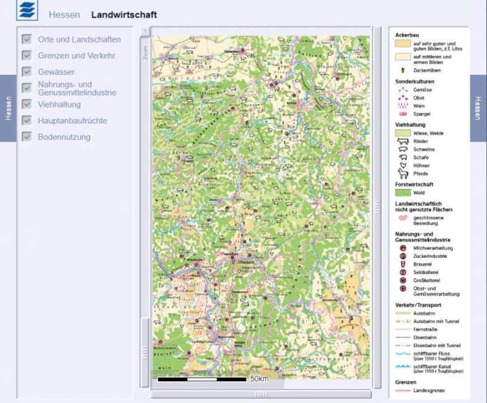487x403 pixels.
Task: Open the left Hessen side tab
Action: pos(8,108)
